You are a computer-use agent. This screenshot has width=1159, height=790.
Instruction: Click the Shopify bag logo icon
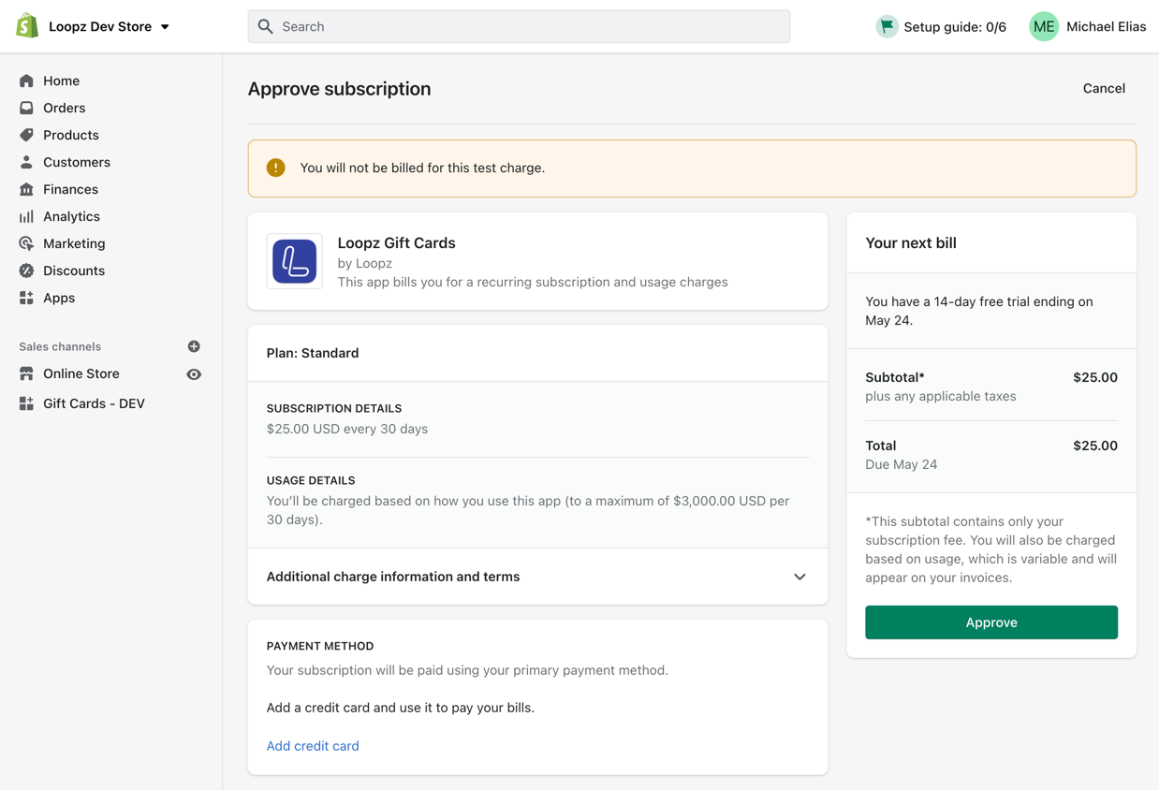27,26
